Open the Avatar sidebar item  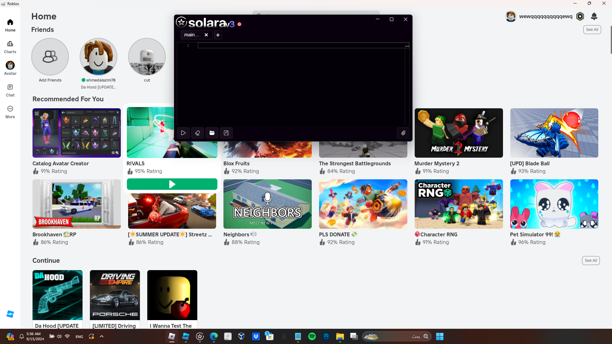tap(10, 68)
